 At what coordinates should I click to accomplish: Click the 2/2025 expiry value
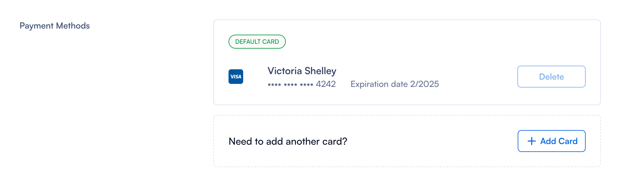point(424,84)
